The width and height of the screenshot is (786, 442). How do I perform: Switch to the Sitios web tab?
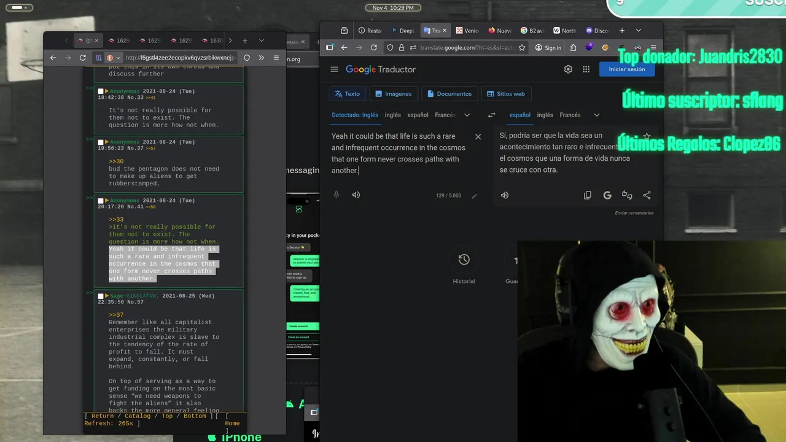[x=505, y=94]
